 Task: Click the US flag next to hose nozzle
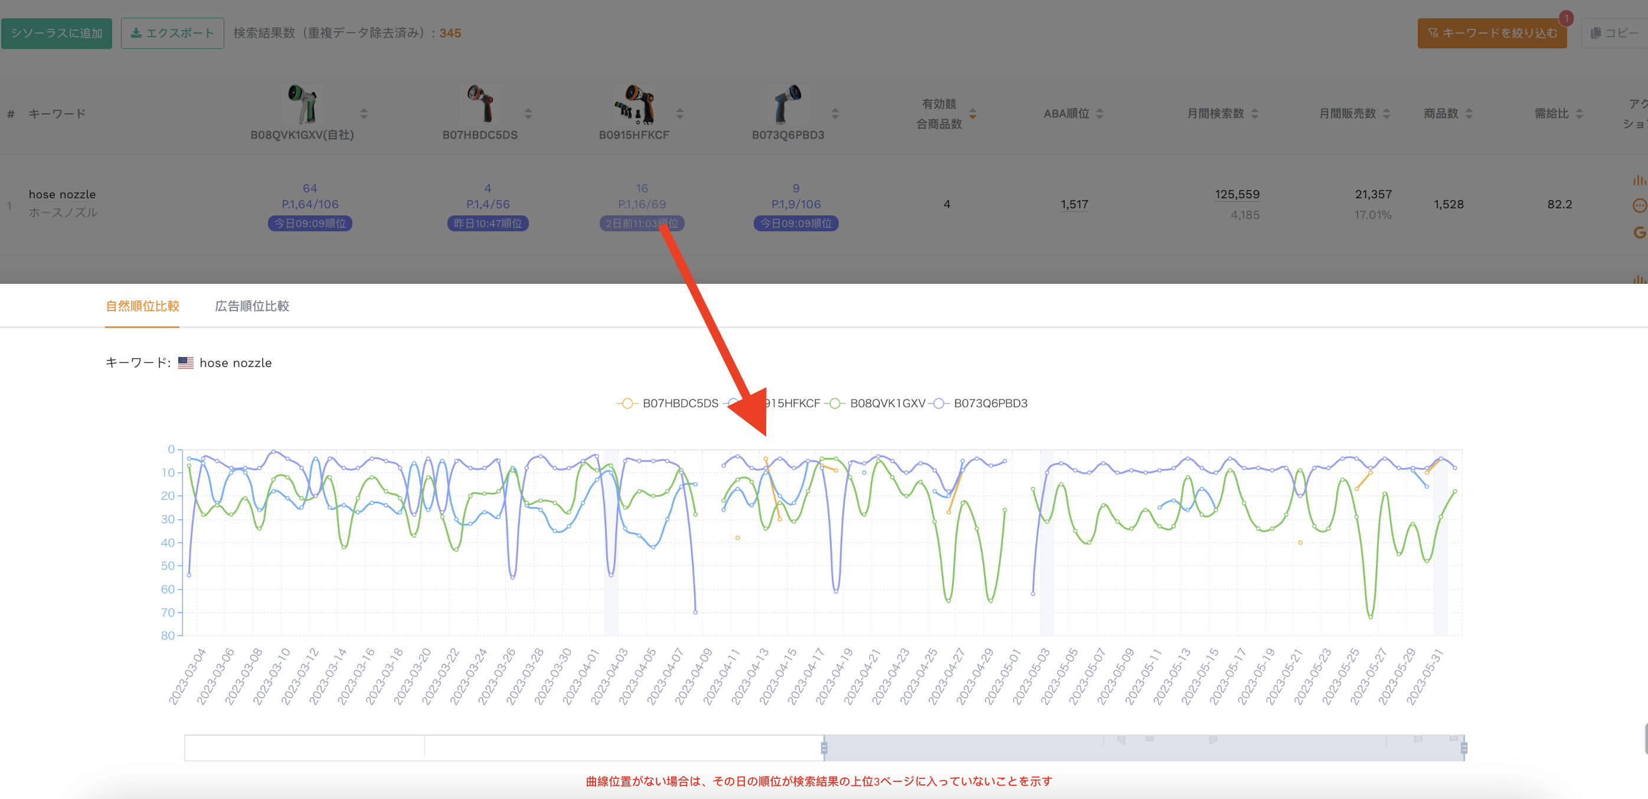pyautogui.click(x=185, y=363)
